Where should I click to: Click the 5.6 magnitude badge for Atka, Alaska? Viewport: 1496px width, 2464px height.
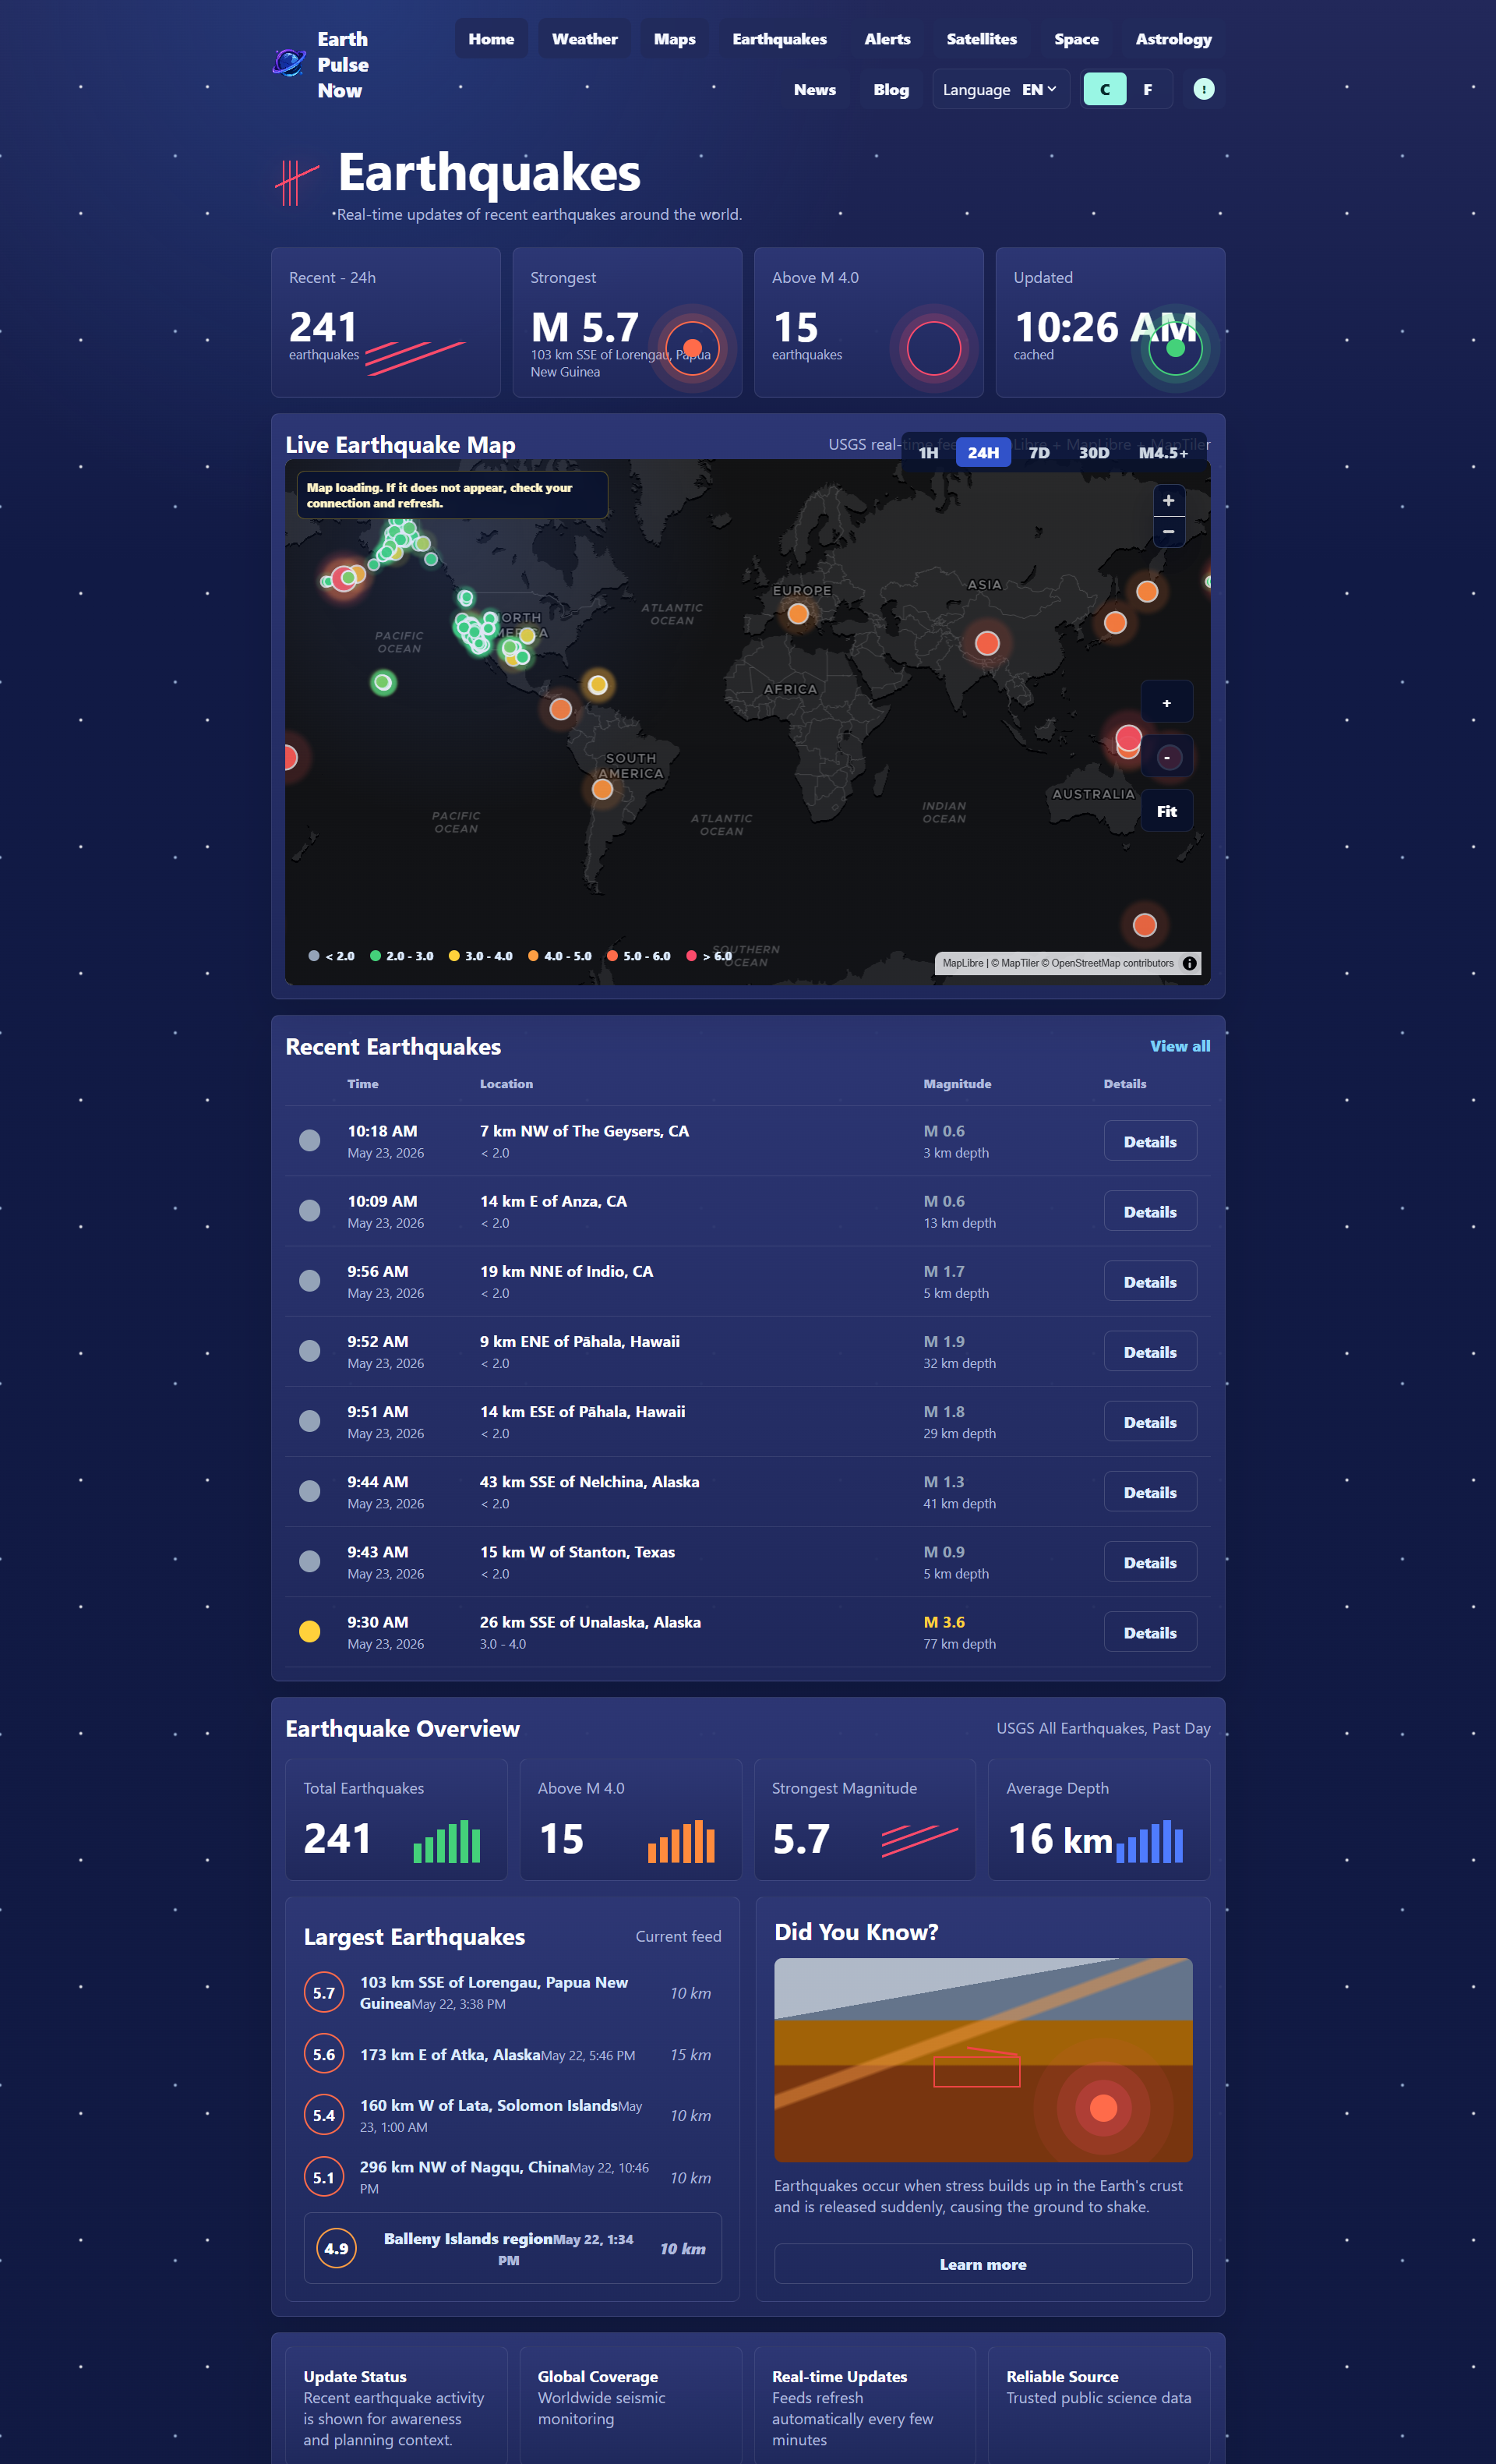click(x=324, y=2055)
